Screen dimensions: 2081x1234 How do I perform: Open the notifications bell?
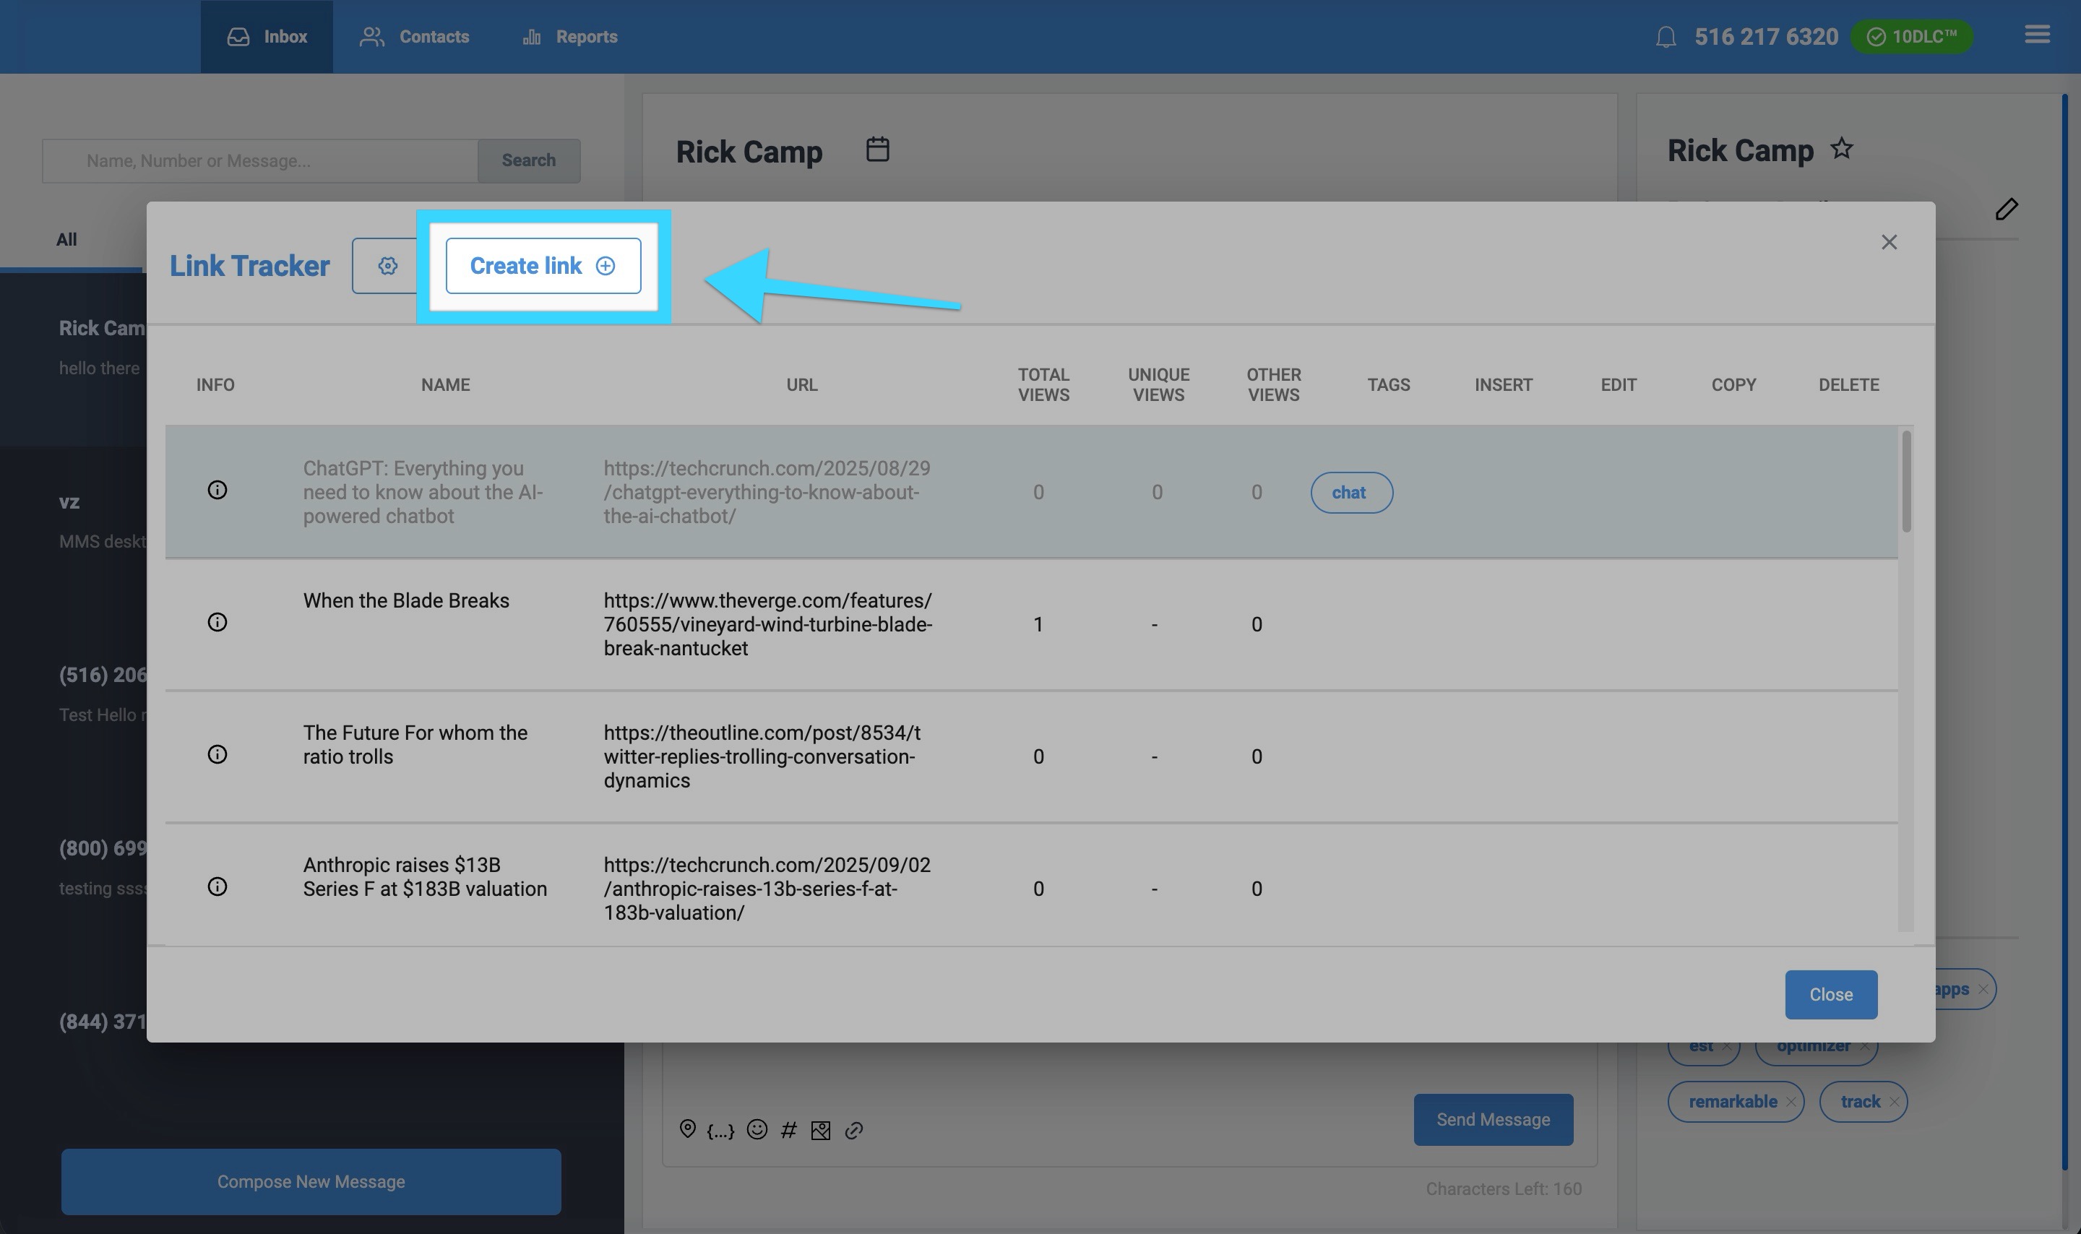tap(1666, 38)
